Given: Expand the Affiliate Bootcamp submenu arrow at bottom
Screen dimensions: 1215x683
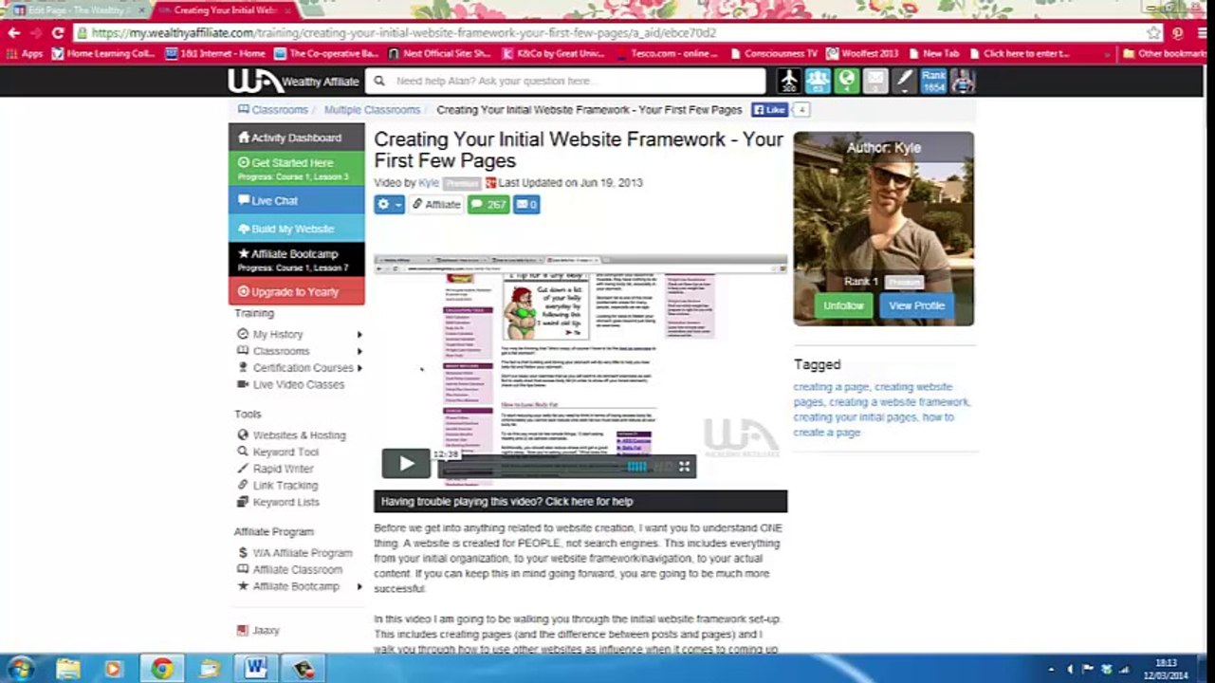Looking at the screenshot, I should (x=359, y=587).
